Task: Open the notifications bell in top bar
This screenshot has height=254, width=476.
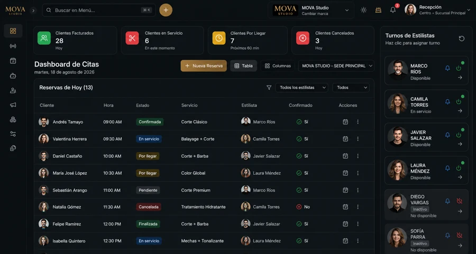Action: (393, 10)
